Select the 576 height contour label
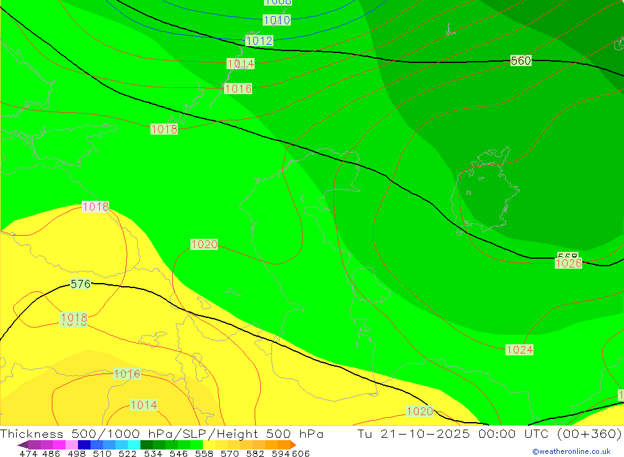Screen dimensions: 624x457 point(80,284)
